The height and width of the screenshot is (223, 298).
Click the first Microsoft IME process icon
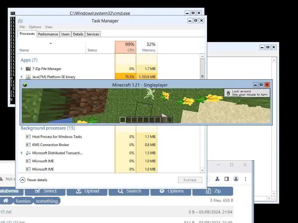[x=28, y=161]
